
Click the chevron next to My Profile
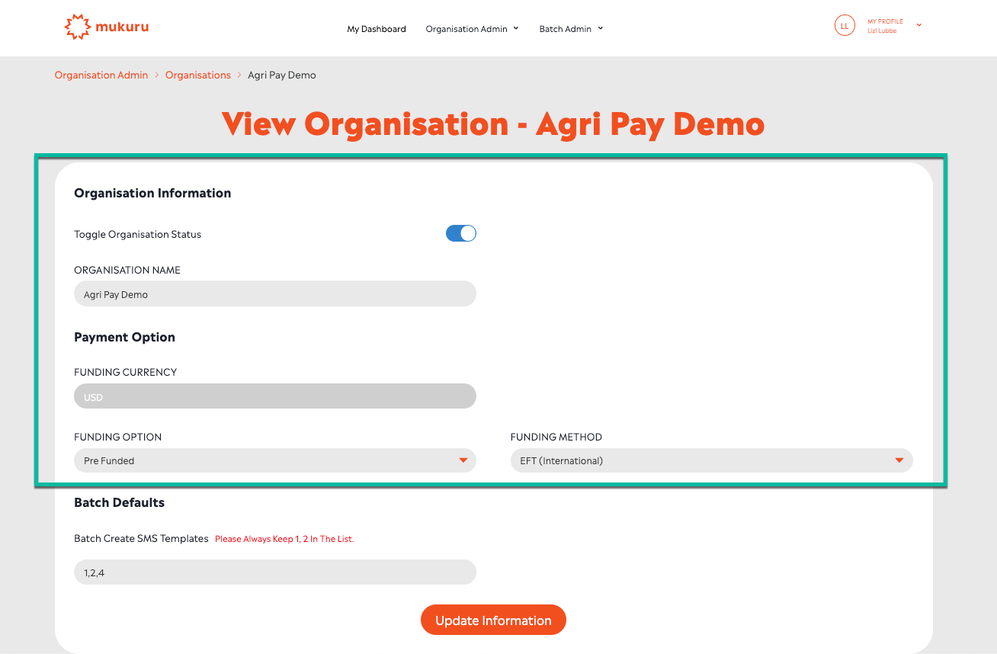(x=918, y=25)
